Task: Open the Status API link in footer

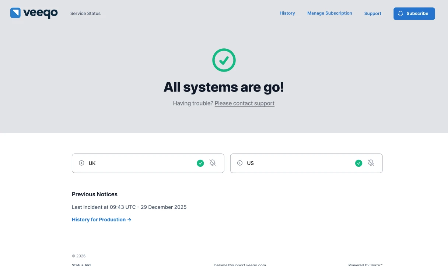Action: (81, 264)
